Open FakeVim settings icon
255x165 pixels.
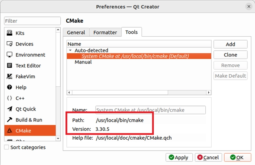10,76
